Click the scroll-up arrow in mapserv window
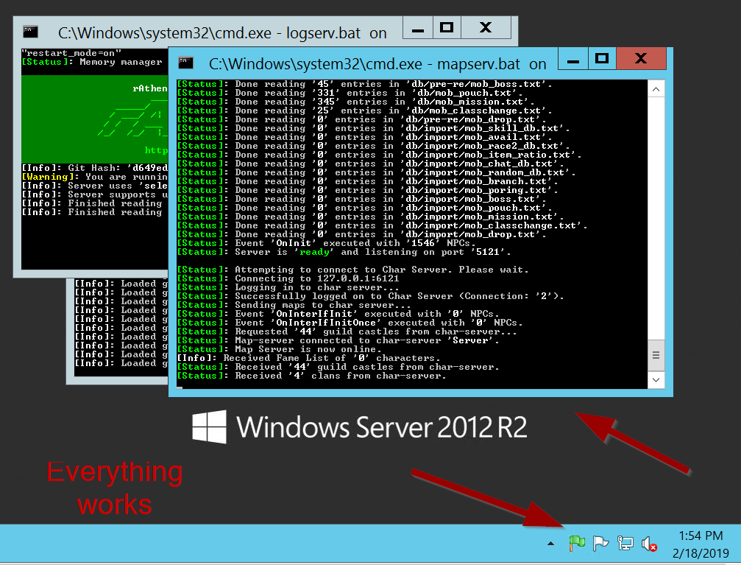Screen dimensions: 741x565 tap(656, 89)
